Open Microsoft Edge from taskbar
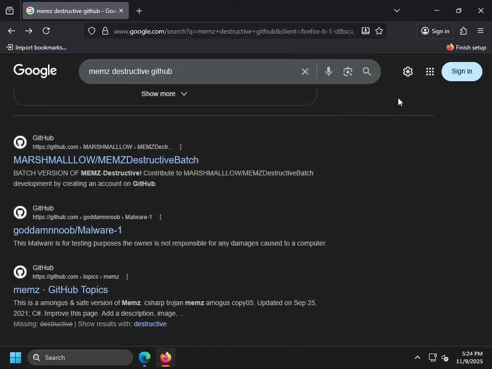The height and width of the screenshot is (369, 492). [144, 357]
